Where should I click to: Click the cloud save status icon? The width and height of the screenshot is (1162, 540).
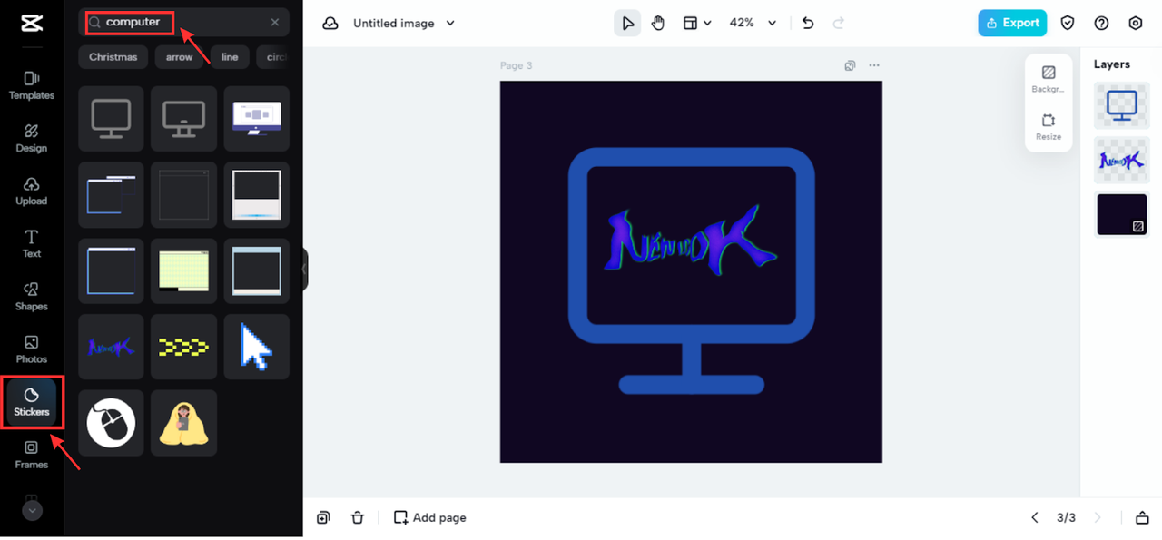coord(330,23)
